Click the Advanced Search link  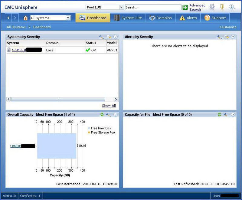click(198, 7)
